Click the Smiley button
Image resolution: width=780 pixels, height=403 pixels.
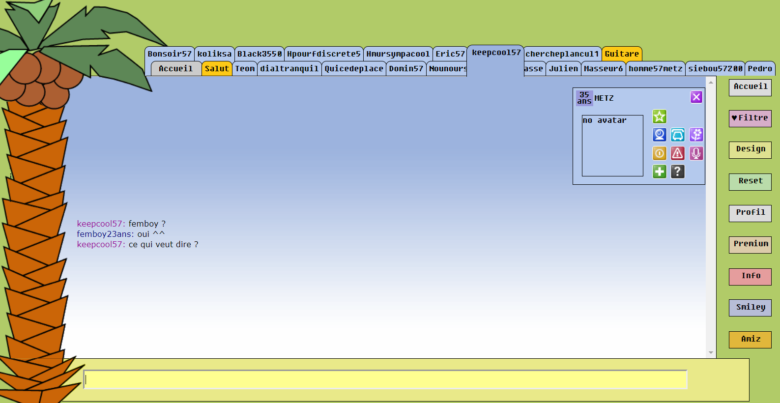(750, 308)
